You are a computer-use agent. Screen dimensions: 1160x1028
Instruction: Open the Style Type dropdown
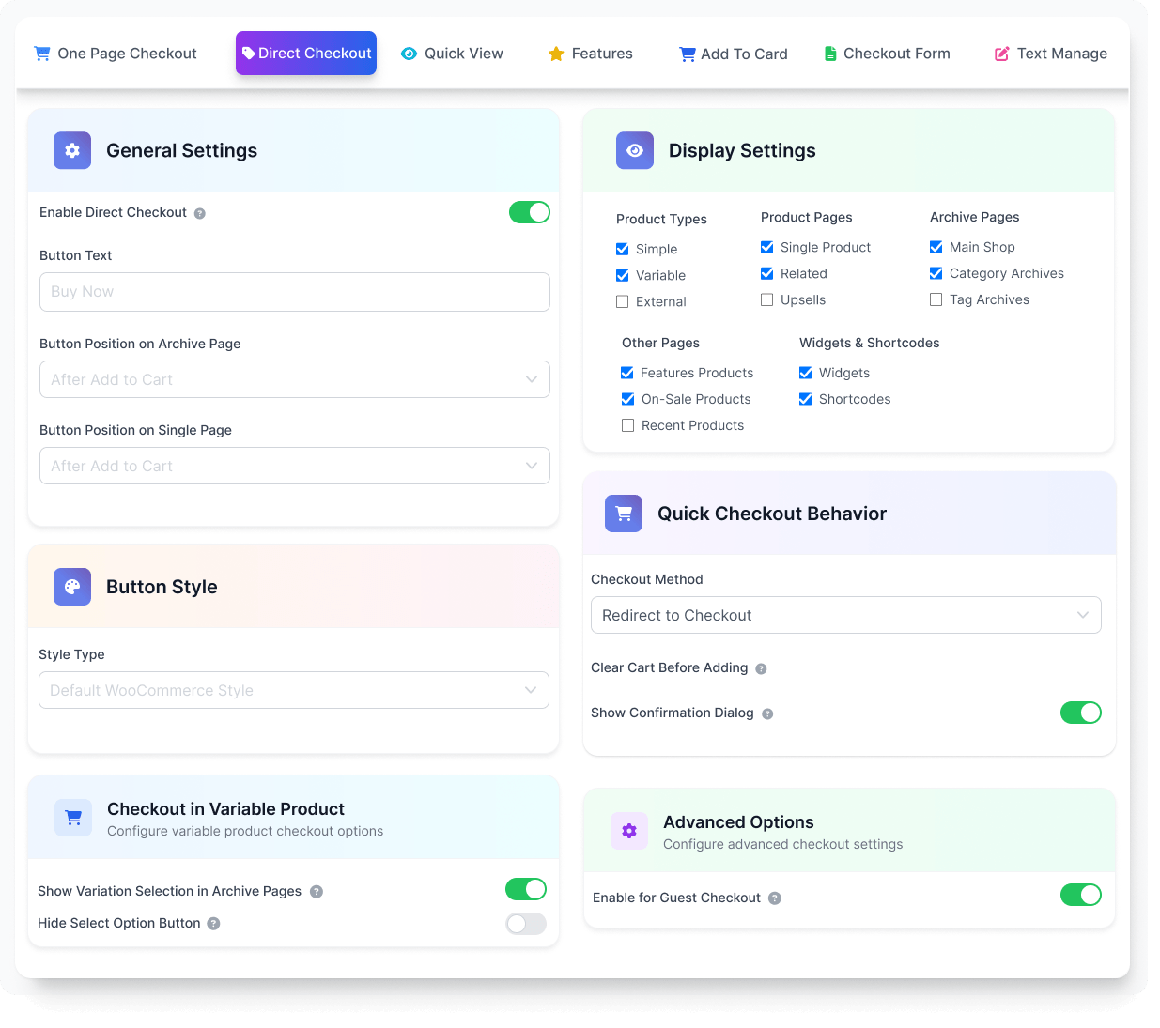[x=294, y=690]
